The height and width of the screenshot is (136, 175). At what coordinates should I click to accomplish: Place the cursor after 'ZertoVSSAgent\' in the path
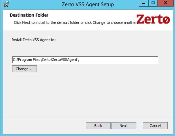click(x=79, y=60)
